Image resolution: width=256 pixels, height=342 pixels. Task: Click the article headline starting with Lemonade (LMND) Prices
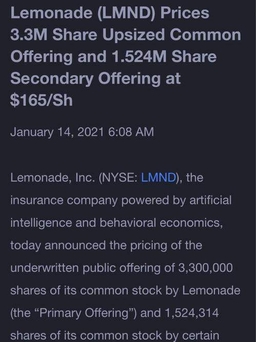pyautogui.click(x=126, y=56)
